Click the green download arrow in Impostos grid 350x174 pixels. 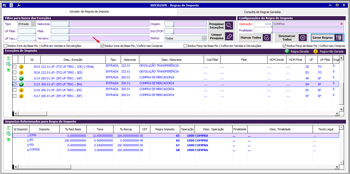9,139
